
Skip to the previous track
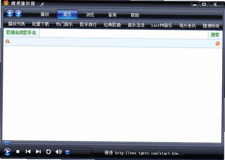28,152
